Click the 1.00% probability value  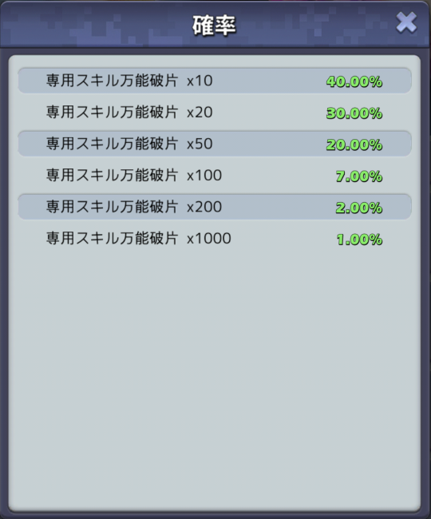pos(359,240)
